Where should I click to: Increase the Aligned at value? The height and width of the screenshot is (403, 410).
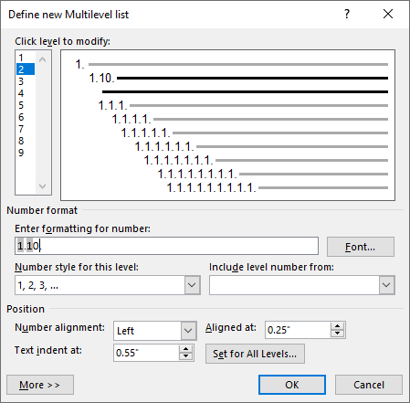coord(338,326)
